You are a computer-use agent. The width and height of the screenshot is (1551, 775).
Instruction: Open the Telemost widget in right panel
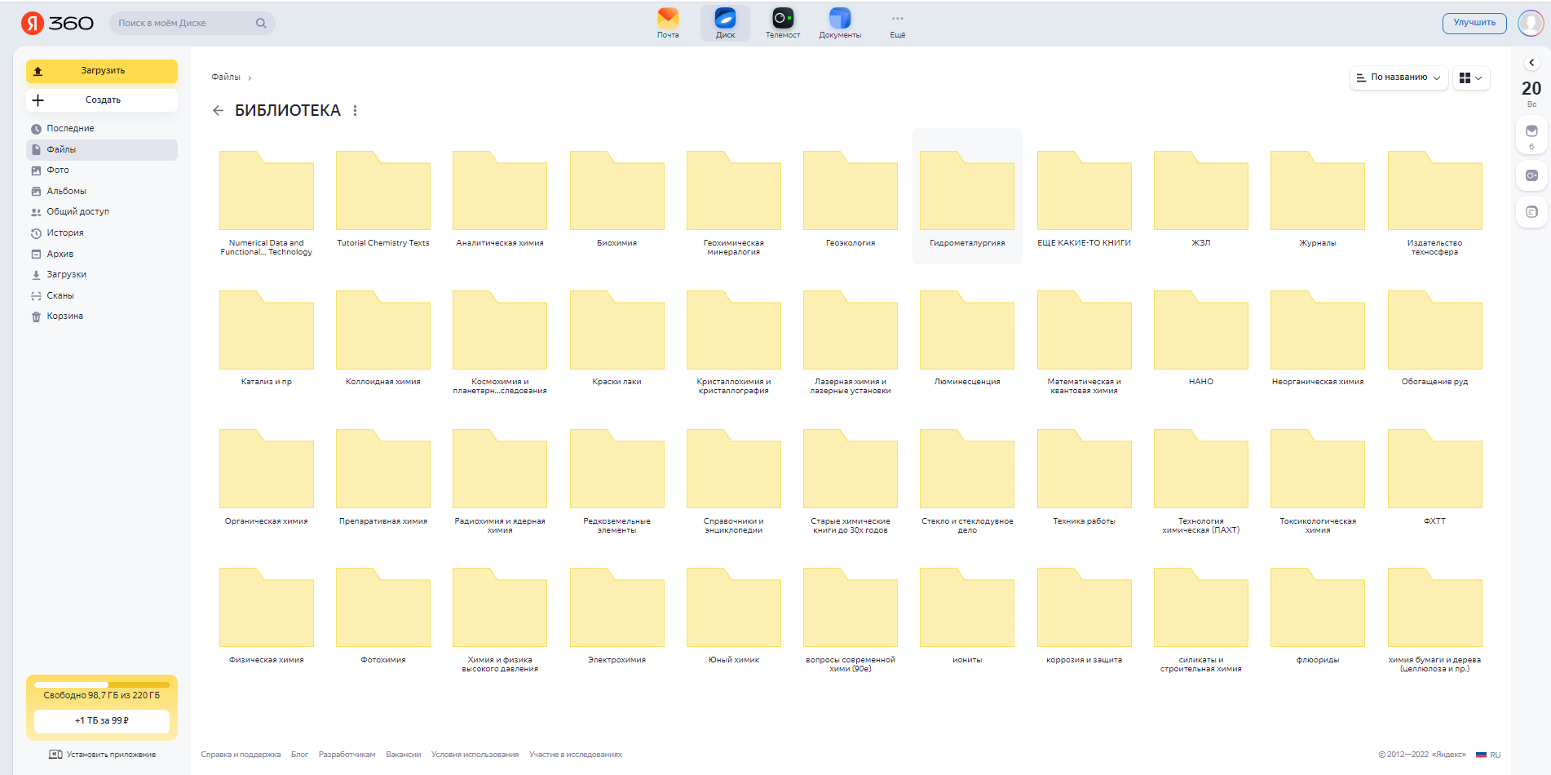[x=1531, y=175]
